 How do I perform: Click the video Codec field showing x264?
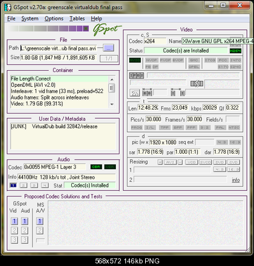tap(155, 41)
